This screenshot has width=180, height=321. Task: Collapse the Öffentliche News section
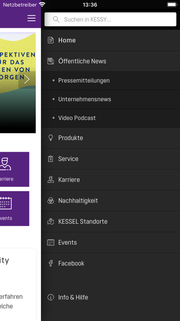coord(111,61)
